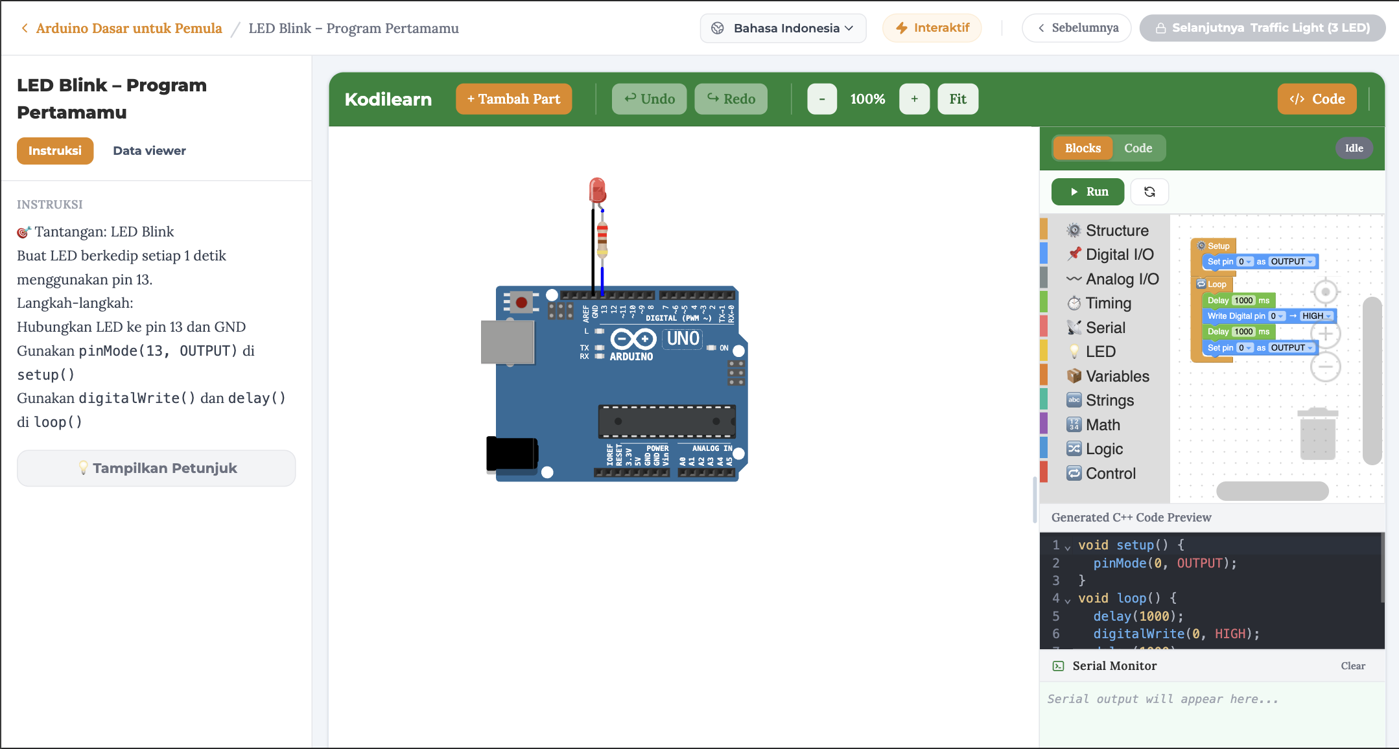Open pin dropdown in Setup's Set pin block
1399x749 pixels.
(1245, 262)
